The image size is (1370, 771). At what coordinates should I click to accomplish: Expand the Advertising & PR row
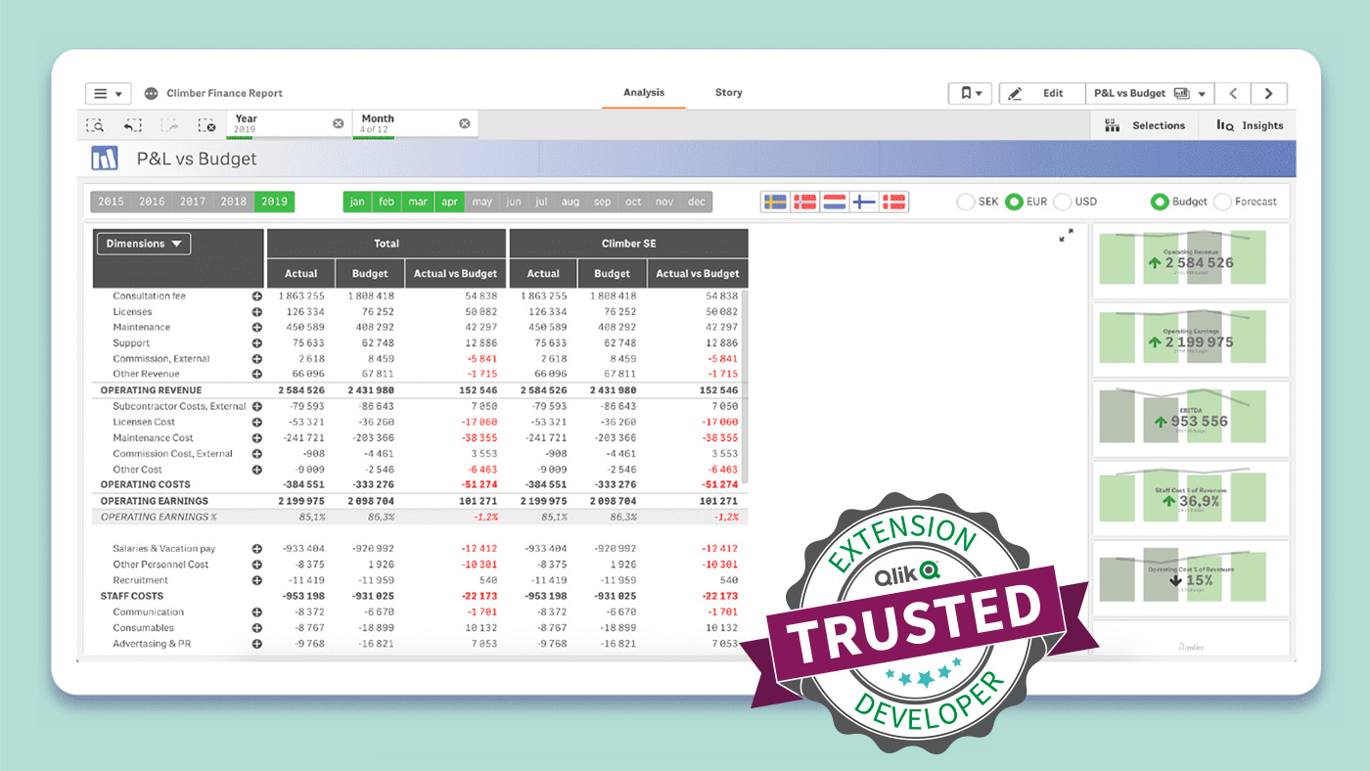coord(257,644)
